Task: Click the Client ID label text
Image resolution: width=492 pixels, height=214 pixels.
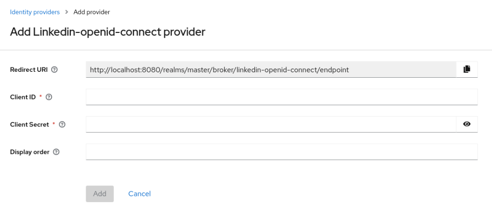Action: [x=23, y=97]
